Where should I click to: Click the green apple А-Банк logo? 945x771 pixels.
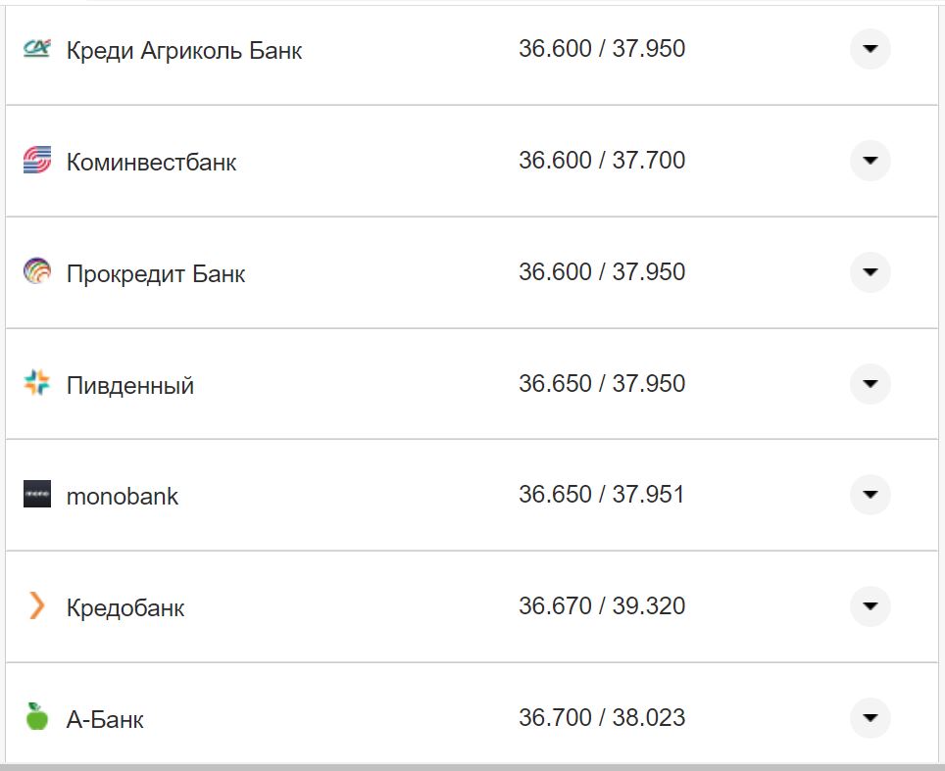click(x=36, y=717)
